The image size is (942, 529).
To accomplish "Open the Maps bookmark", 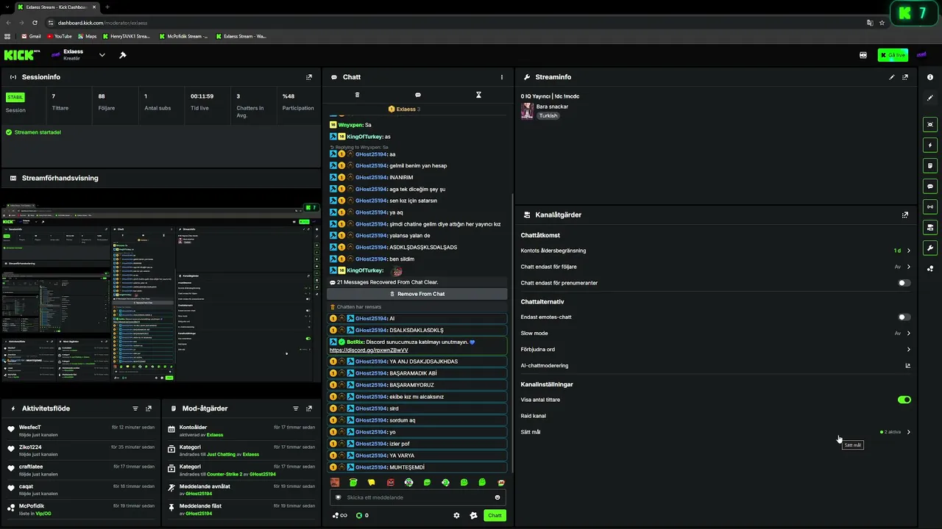I will (87, 36).
